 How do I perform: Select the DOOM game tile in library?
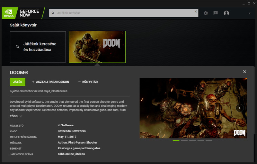pos(97,47)
